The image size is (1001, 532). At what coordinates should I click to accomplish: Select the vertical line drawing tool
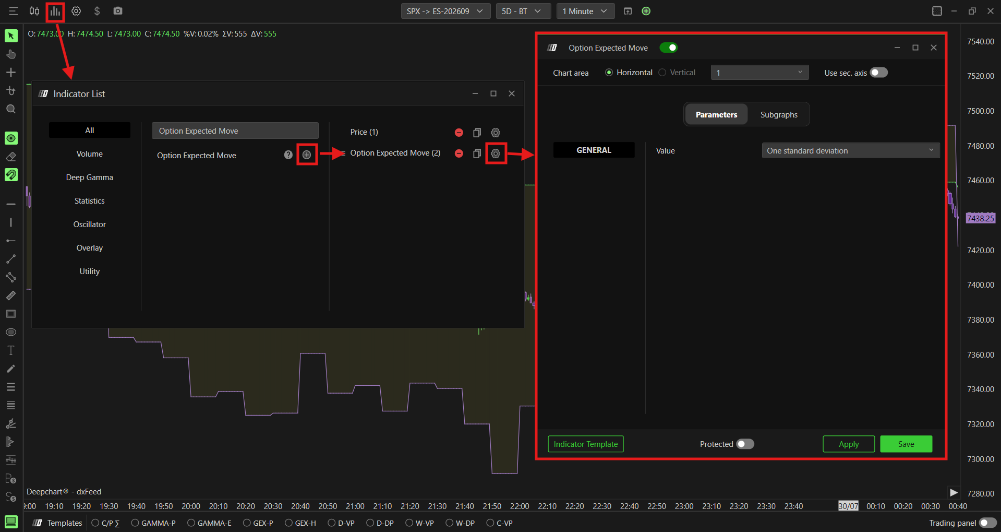point(11,222)
